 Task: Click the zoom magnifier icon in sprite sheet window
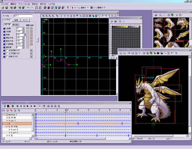pos(161,14)
